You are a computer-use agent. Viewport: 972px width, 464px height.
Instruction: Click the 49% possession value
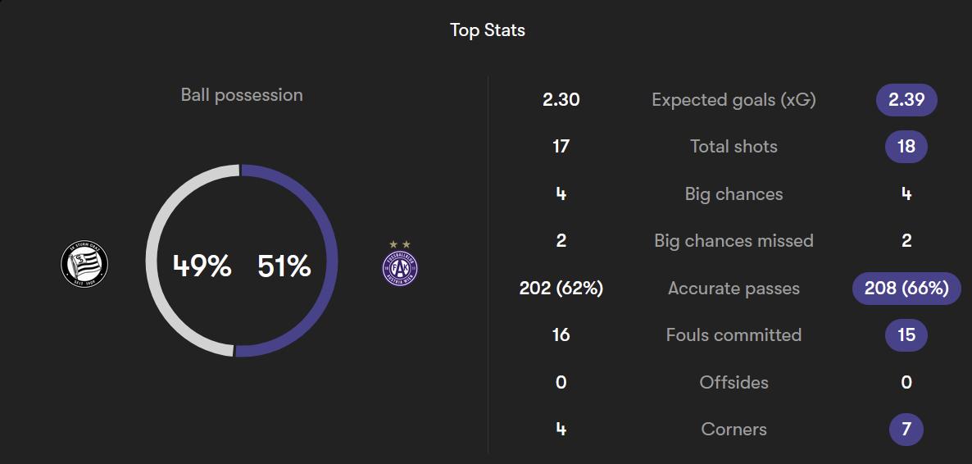(x=202, y=266)
